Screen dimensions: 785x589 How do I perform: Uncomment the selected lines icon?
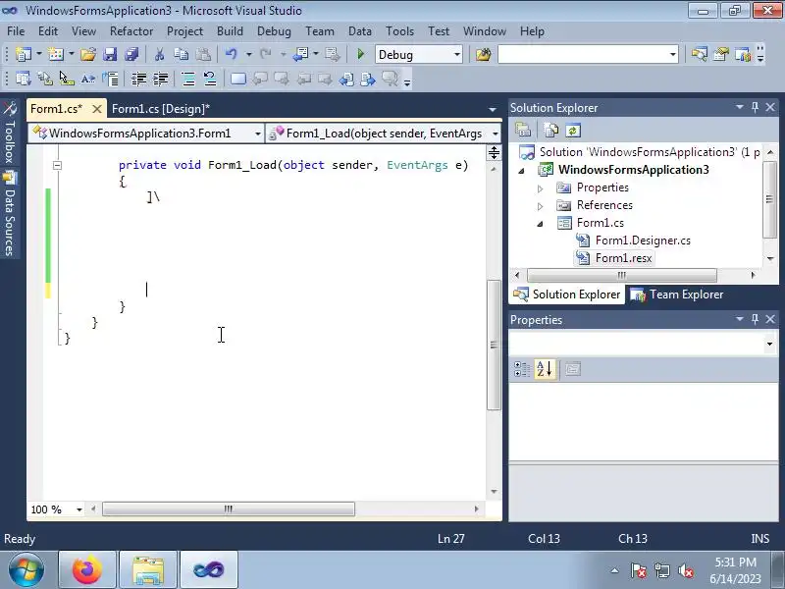(x=210, y=79)
